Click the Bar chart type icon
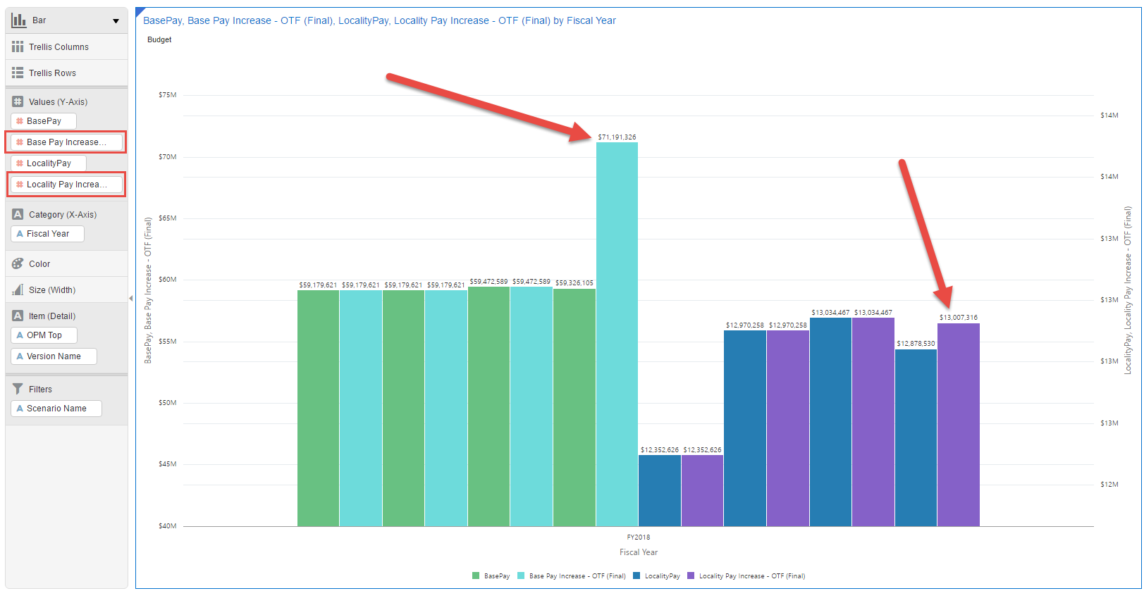Viewport: 1144px width, 591px height. click(x=18, y=20)
